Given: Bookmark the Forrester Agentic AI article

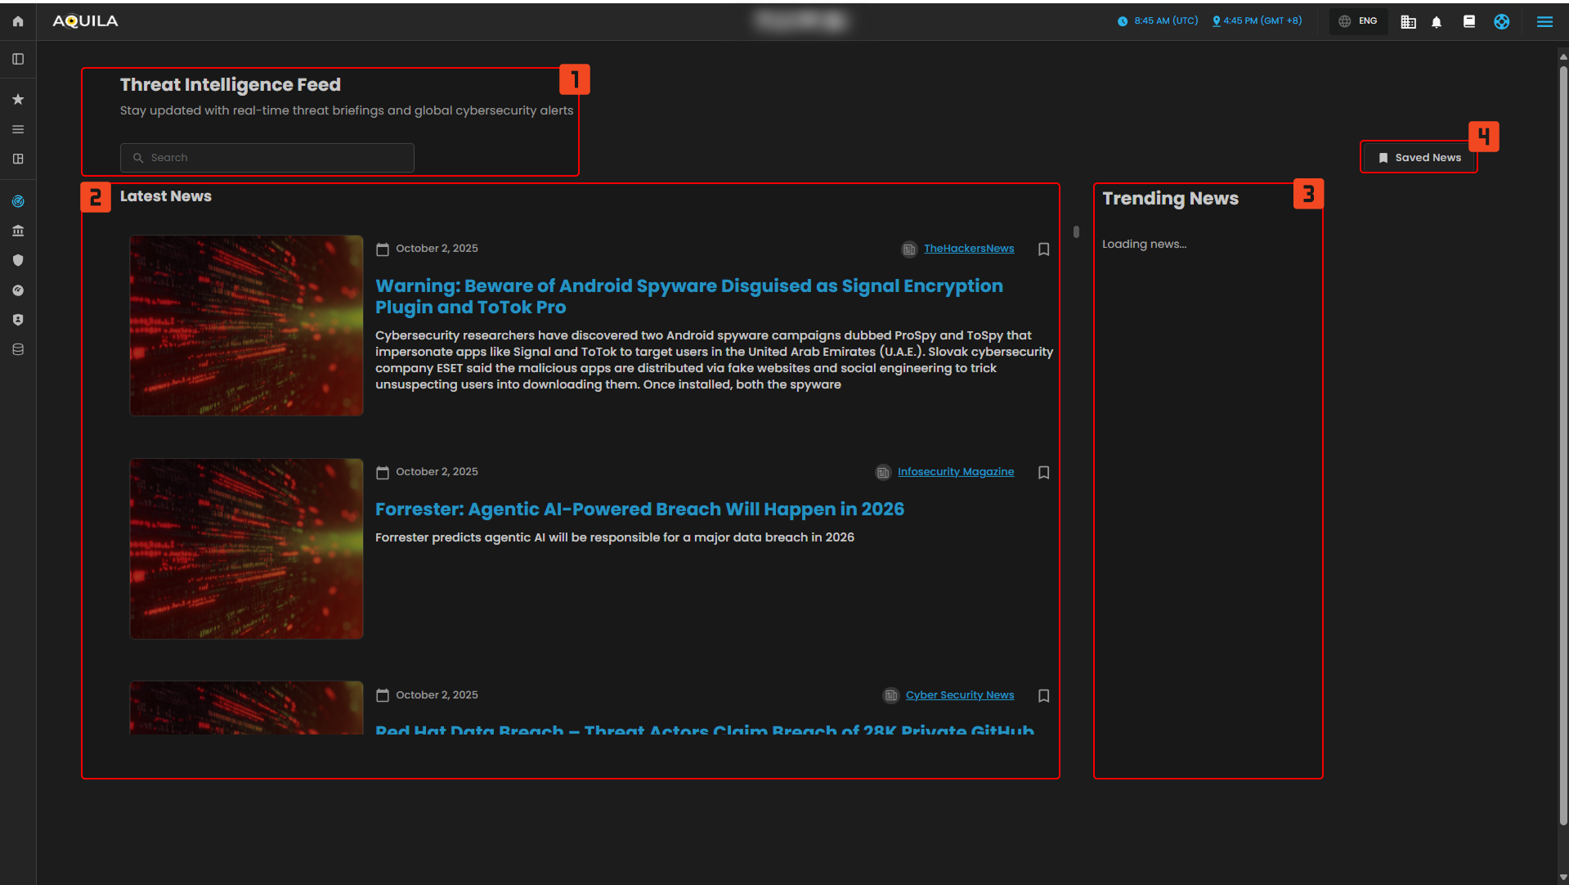Looking at the screenshot, I should [1044, 473].
